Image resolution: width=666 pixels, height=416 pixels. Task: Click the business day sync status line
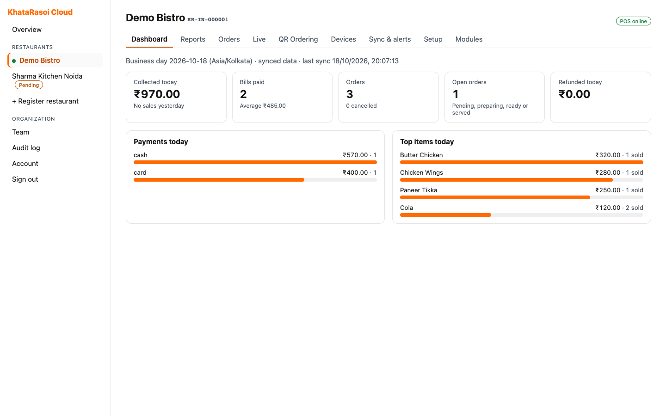click(262, 61)
